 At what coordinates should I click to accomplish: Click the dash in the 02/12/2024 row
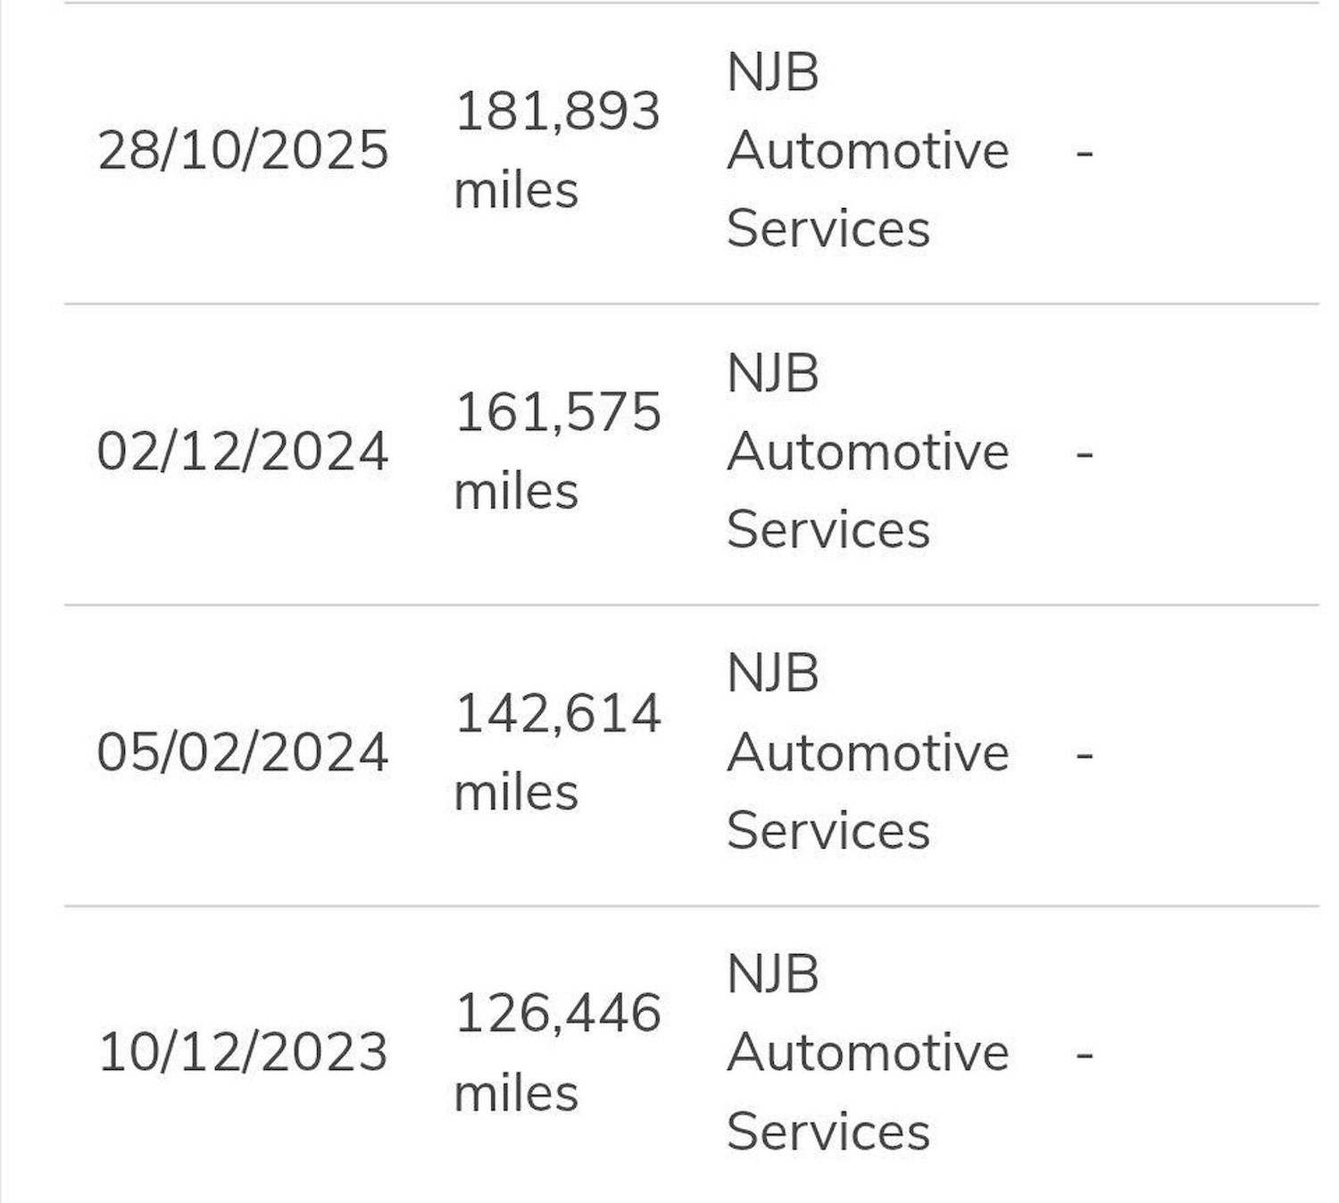(x=1085, y=454)
